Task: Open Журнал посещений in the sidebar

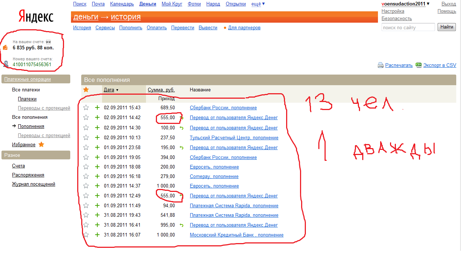Action: point(34,184)
